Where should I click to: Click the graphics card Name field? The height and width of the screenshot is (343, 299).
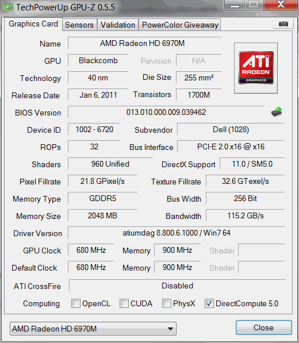[144, 43]
